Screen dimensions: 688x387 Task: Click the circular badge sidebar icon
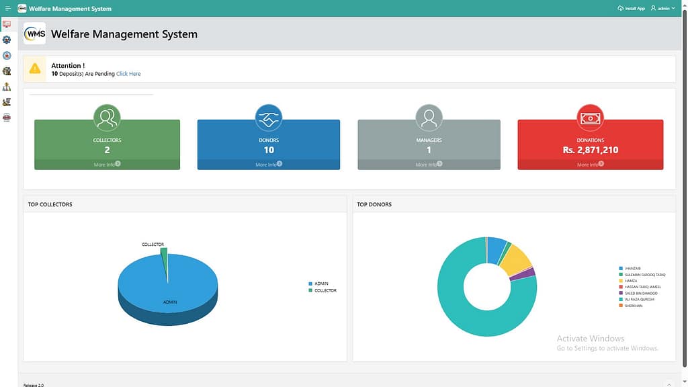pos(7,55)
